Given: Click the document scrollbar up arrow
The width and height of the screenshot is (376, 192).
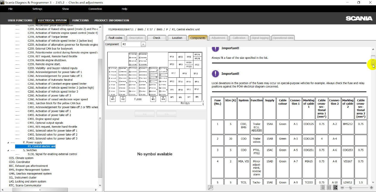Looking at the screenshot, I should point(373,49).
